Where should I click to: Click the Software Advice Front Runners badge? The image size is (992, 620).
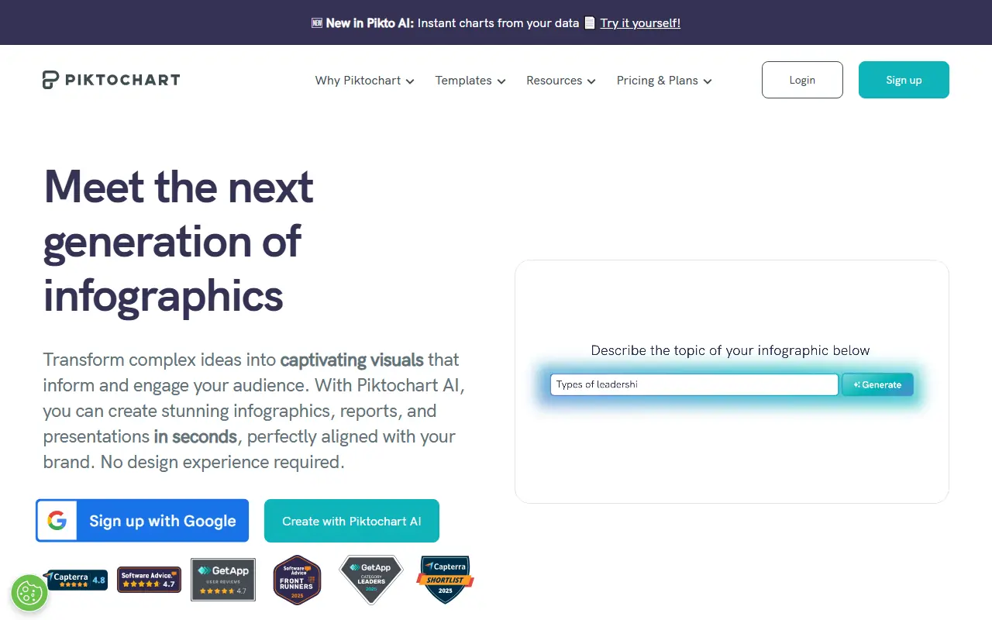click(x=297, y=579)
